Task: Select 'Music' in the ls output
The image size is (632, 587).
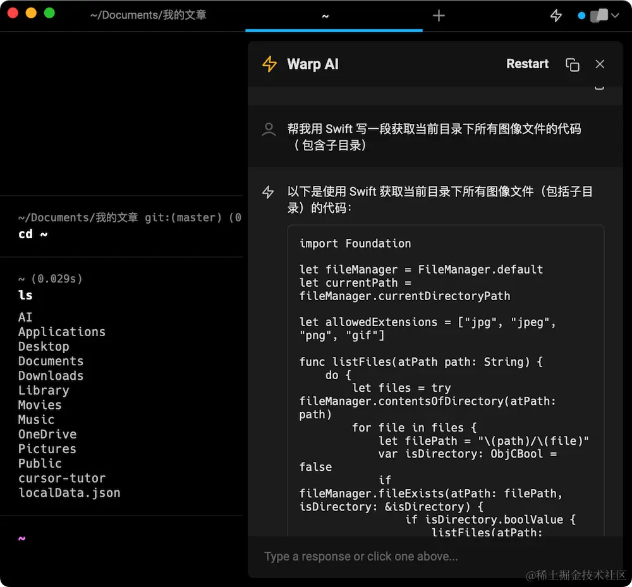Action: click(36, 420)
